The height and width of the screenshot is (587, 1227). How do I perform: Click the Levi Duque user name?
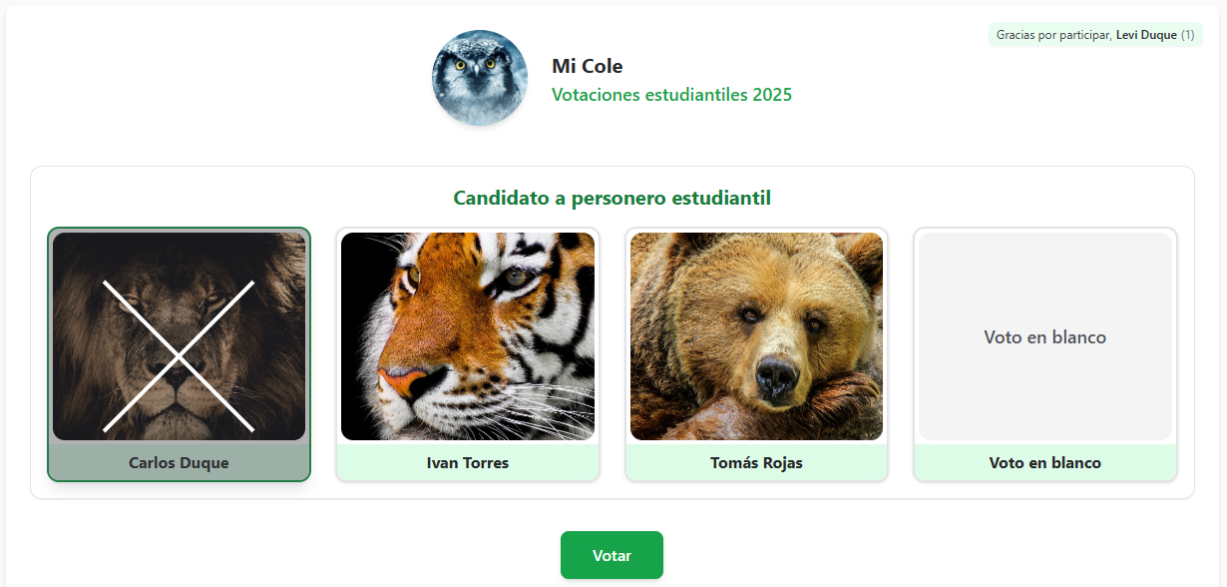pos(1146,35)
